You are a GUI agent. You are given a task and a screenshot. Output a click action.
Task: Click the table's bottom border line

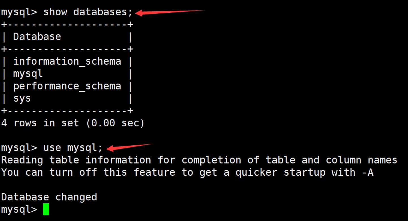(67, 111)
